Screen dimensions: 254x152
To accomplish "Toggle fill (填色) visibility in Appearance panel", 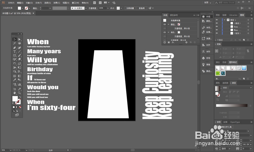I will 165,32.
